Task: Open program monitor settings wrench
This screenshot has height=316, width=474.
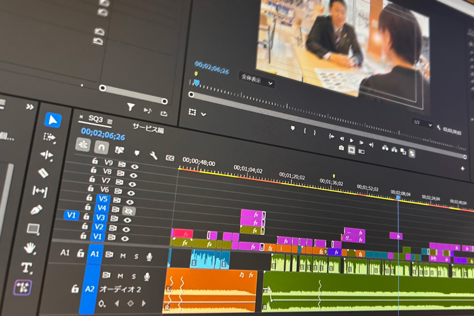Action: pyautogui.click(x=438, y=127)
